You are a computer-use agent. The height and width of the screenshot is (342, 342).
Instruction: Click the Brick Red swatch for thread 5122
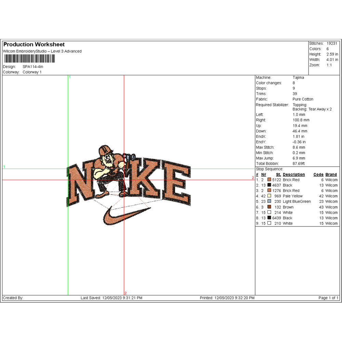point(269,180)
